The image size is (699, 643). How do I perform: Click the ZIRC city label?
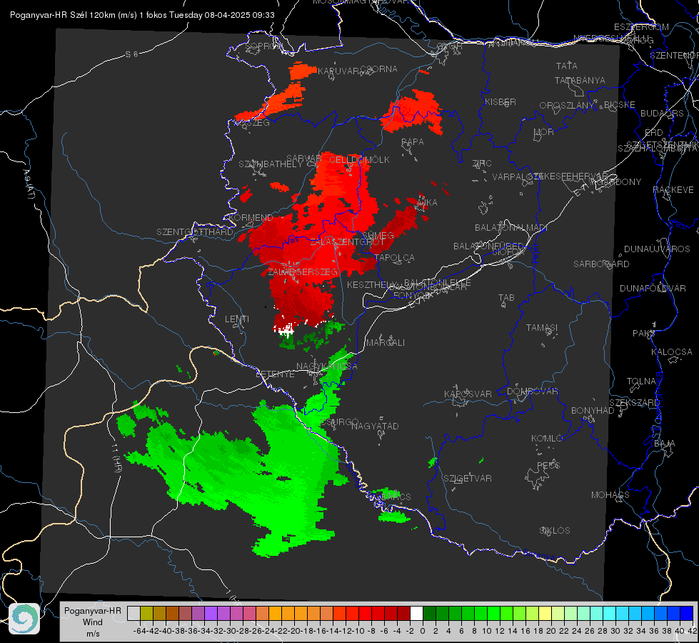point(482,164)
